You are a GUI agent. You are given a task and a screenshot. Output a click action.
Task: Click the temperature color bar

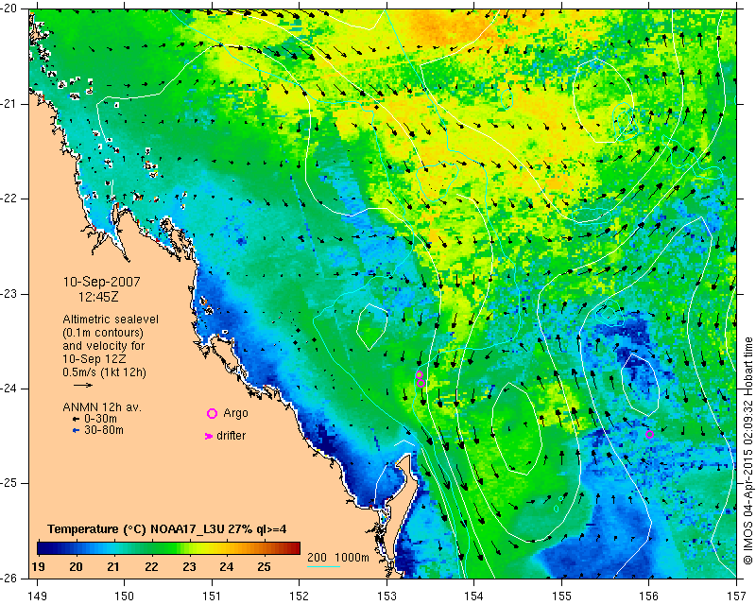coord(168,548)
